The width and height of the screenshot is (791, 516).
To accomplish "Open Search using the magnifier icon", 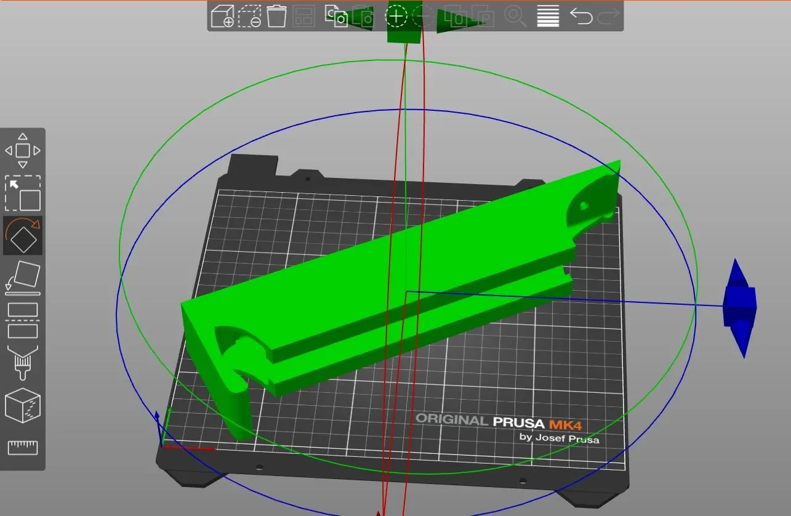I will tap(515, 16).
